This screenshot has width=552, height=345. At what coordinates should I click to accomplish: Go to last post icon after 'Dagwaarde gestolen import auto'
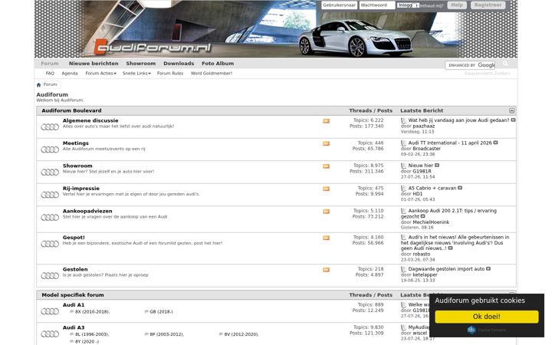[488, 268]
